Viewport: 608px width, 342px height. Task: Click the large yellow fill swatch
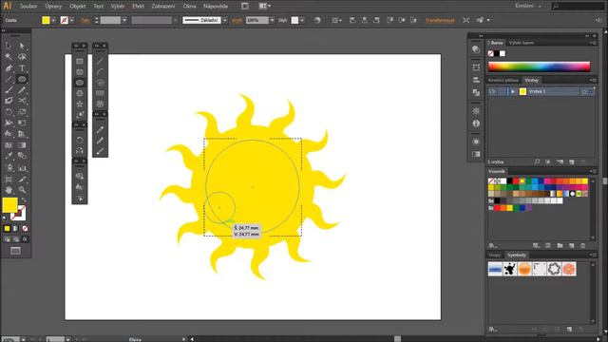9,205
